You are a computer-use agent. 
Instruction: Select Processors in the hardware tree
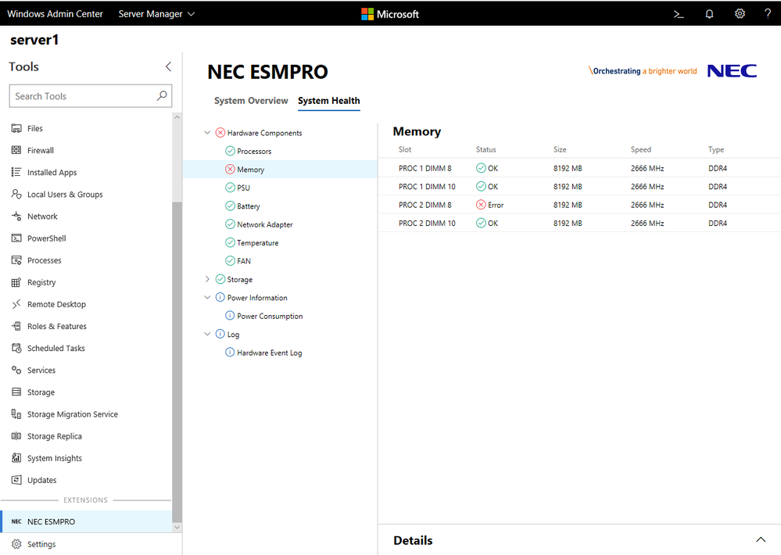pyautogui.click(x=254, y=151)
